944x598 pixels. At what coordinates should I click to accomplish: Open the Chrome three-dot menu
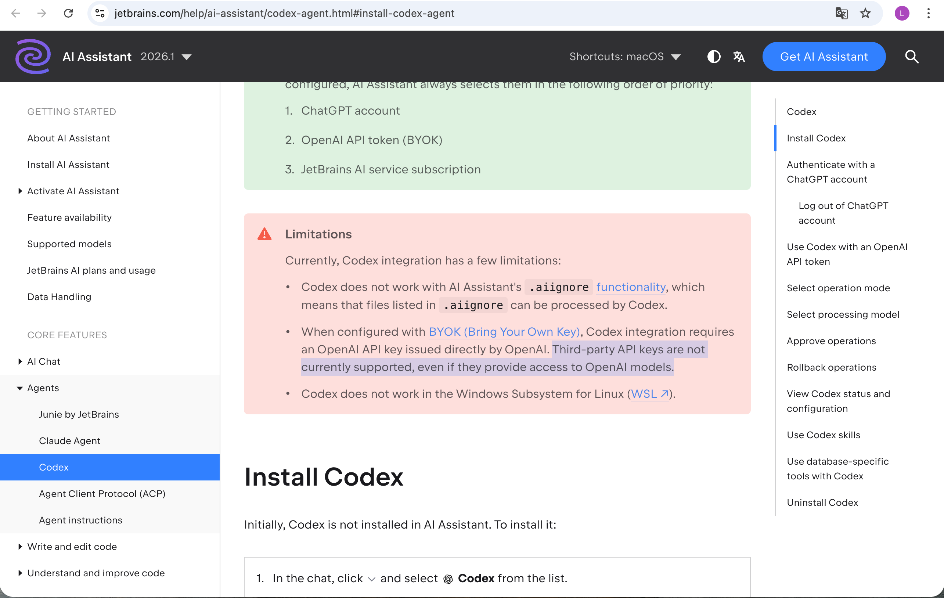[x=928, y=13]
